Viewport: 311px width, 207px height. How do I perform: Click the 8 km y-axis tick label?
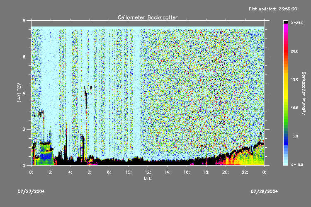(x=24, y=21)
